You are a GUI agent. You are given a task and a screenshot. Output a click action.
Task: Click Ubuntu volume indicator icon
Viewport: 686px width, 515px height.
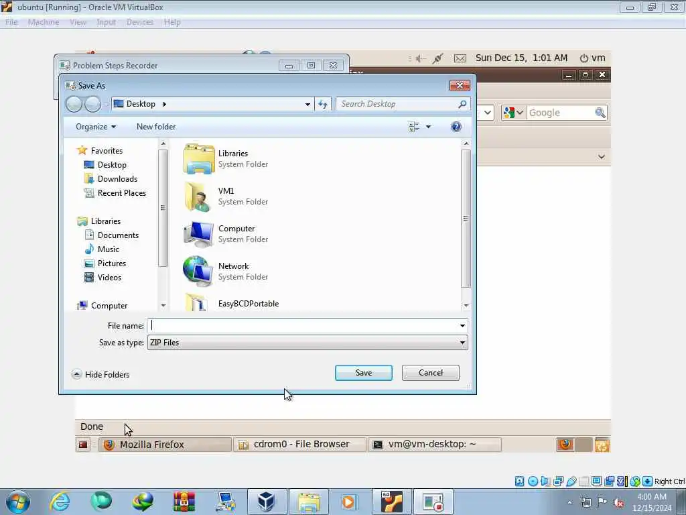tap(421, 58)
